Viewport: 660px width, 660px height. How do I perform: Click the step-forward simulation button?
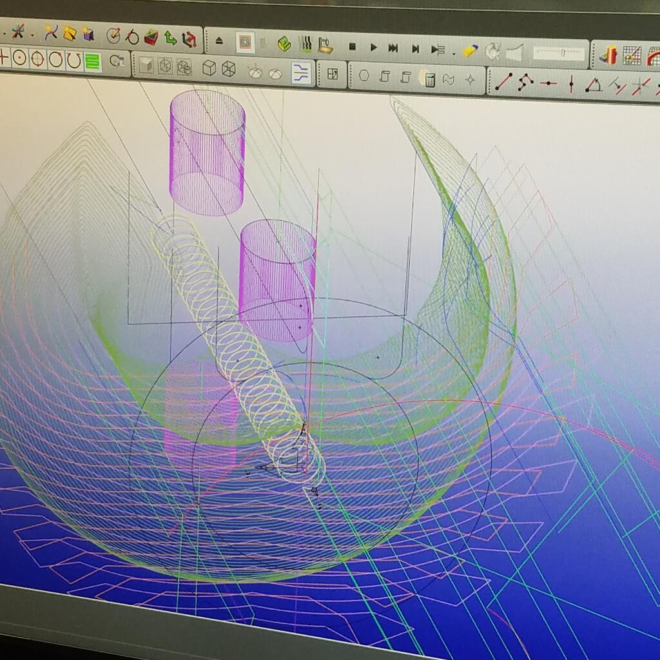point(416,49)
